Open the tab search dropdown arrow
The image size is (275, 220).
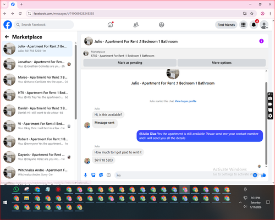(4, 4)
